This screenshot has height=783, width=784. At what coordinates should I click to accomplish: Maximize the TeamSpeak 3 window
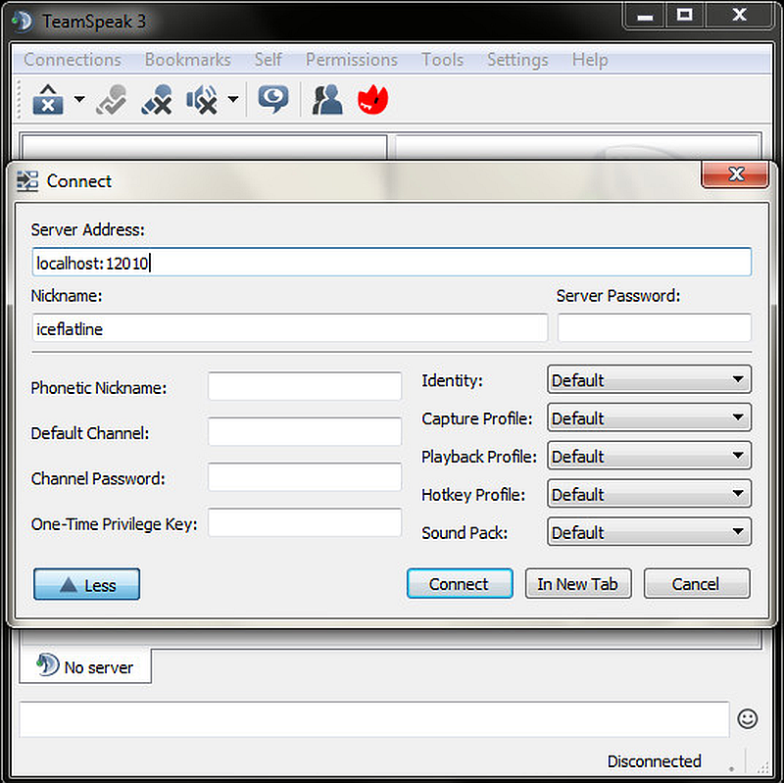coord(685,16)
